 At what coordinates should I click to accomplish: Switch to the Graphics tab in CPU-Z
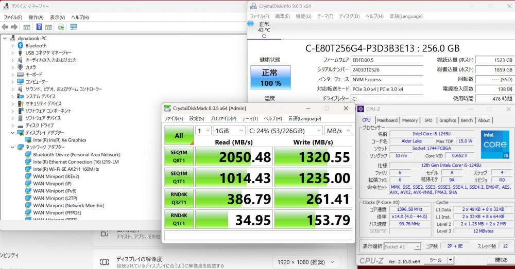(x=448, y=120)
